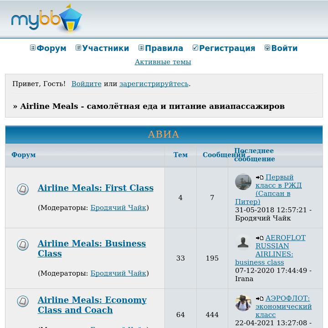Click the зарегистрируйтесь link

(154, 84)
